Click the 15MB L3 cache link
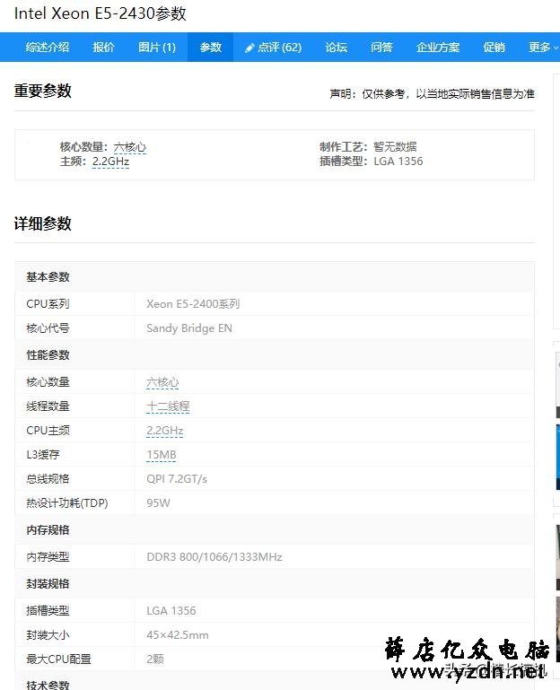This screenshot has width=560, height=690. click(162, 455)
